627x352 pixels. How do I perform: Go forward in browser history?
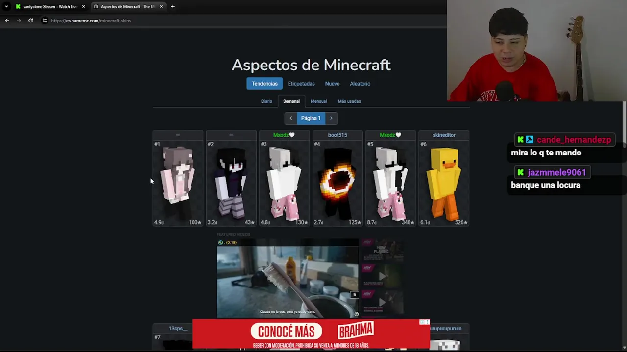tap(19, 21)
